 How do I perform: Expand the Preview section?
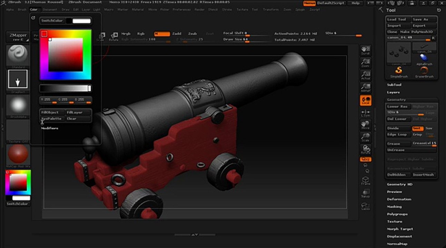pyautogui.click(x=394, y=192)
